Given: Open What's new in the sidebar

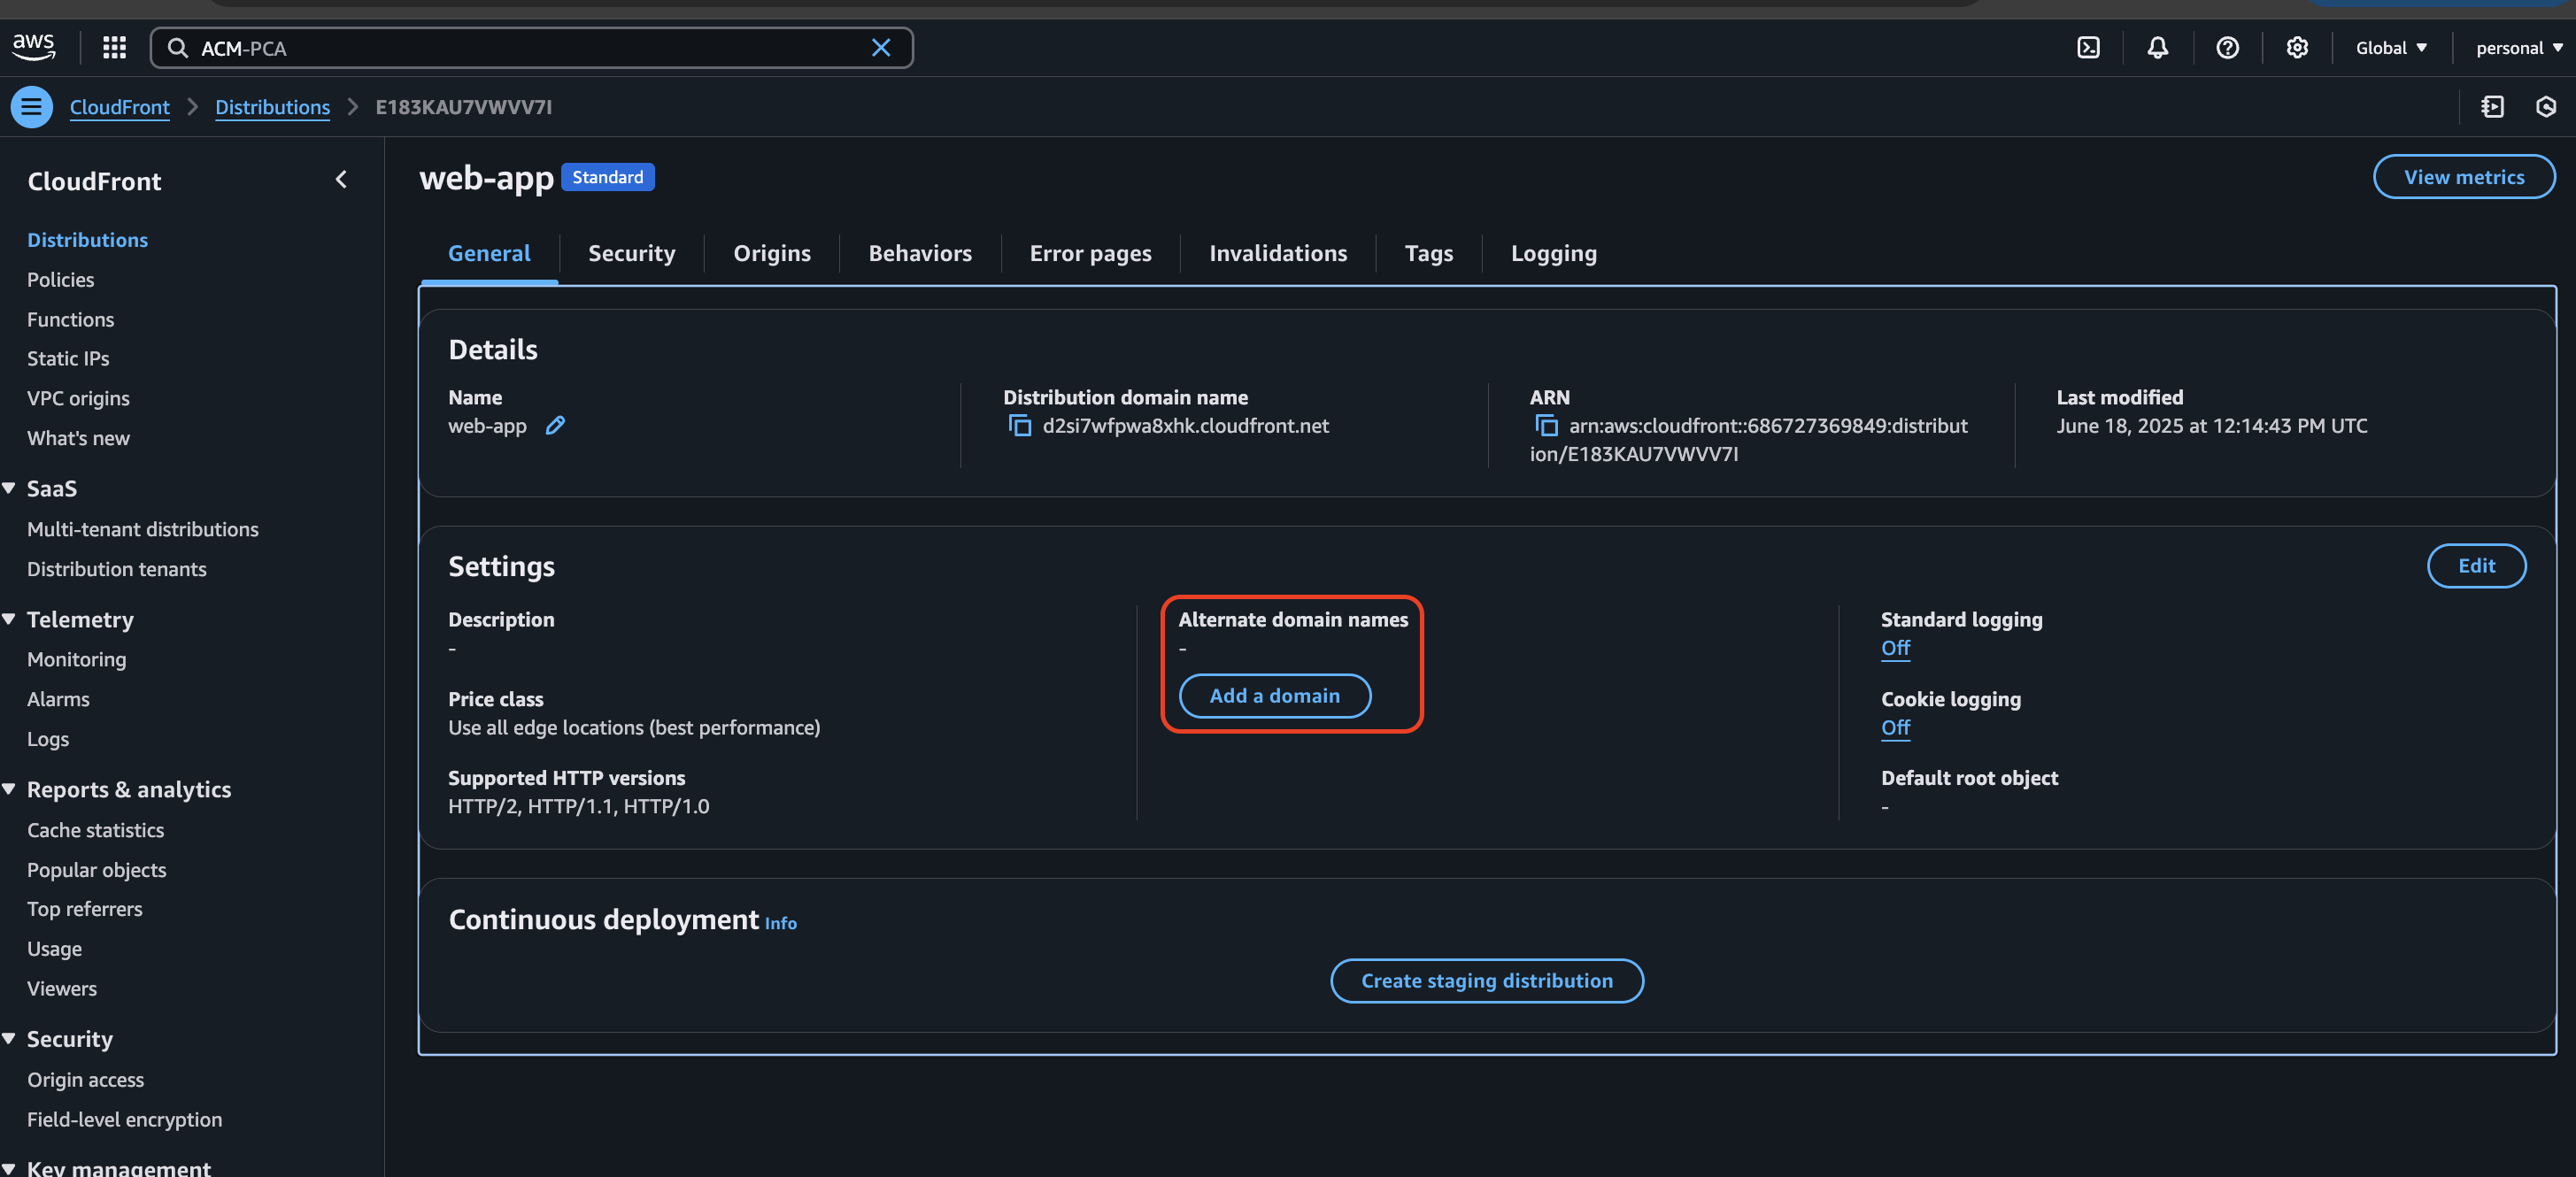Looking at the screenshot, I should pyautogui.click(x=78, y=438).
